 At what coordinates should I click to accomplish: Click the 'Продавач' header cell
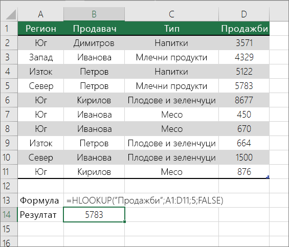point(94,29)
